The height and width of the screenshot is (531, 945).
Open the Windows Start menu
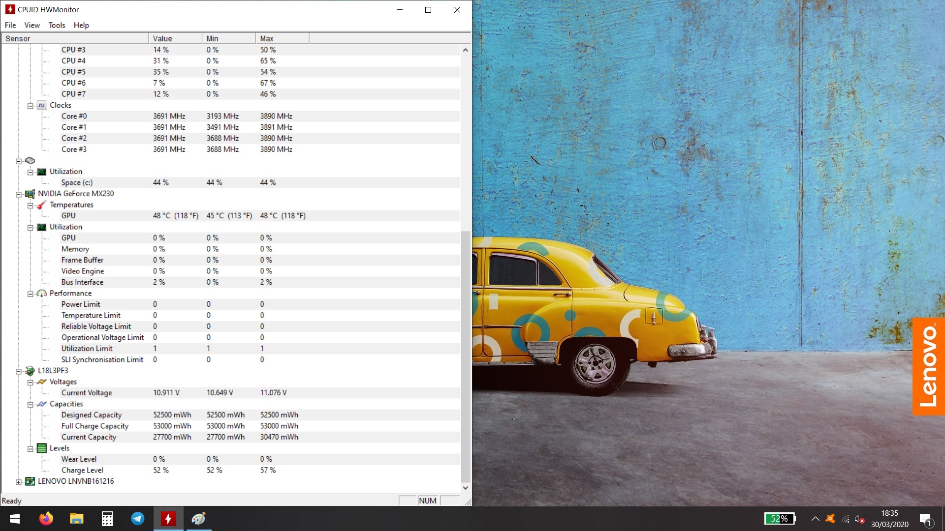pyautogui.click(x=15, y=519)
